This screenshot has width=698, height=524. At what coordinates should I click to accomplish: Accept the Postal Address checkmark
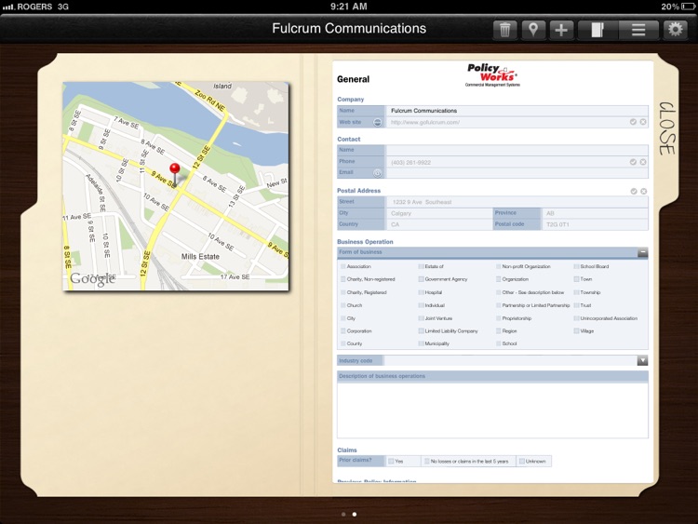634,191
